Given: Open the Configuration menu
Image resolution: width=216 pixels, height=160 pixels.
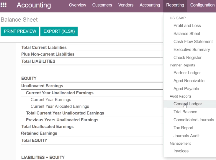Looking at the screenshot, I should pyautogui.click(x=202, y=5).
